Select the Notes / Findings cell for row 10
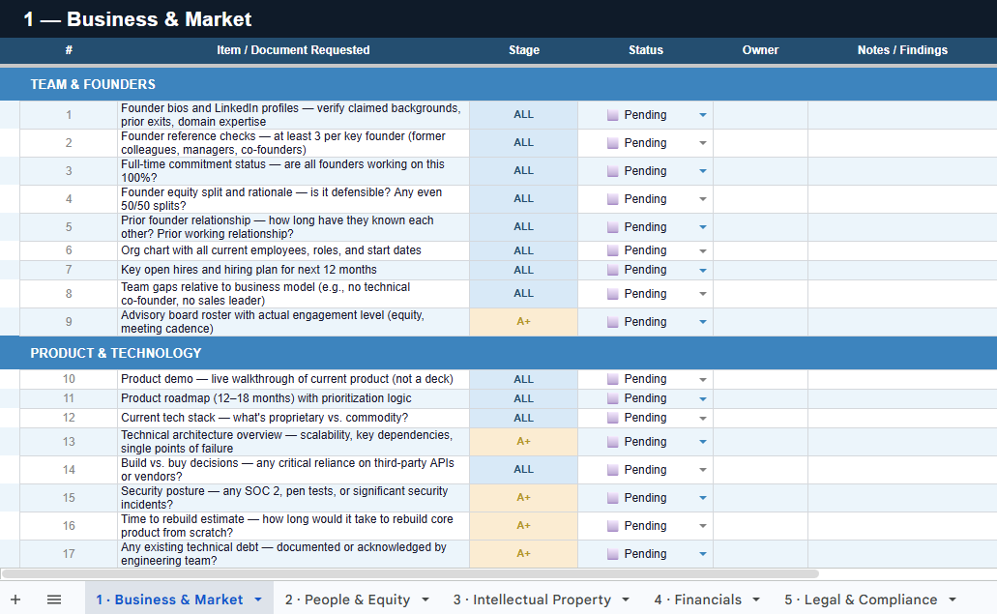Viewport: 997px width, 614px height. coord(902,379)
